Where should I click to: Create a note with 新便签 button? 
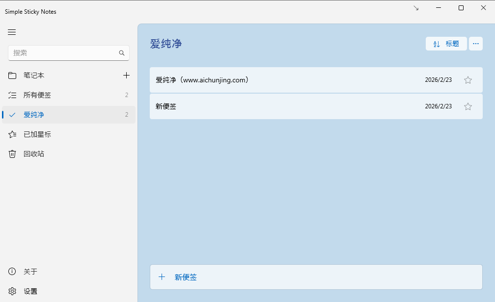[x=316, y=277]
